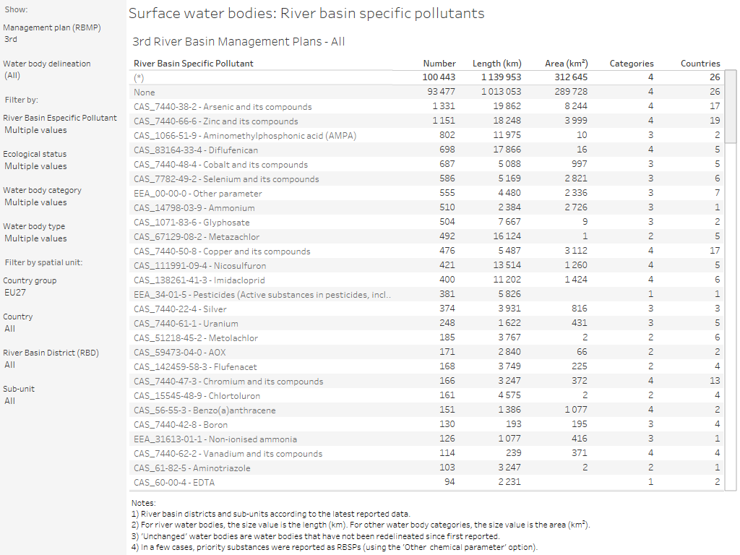Select the Uranium row
This screenshot has width=740, height=555.
(x=426, y=323)
